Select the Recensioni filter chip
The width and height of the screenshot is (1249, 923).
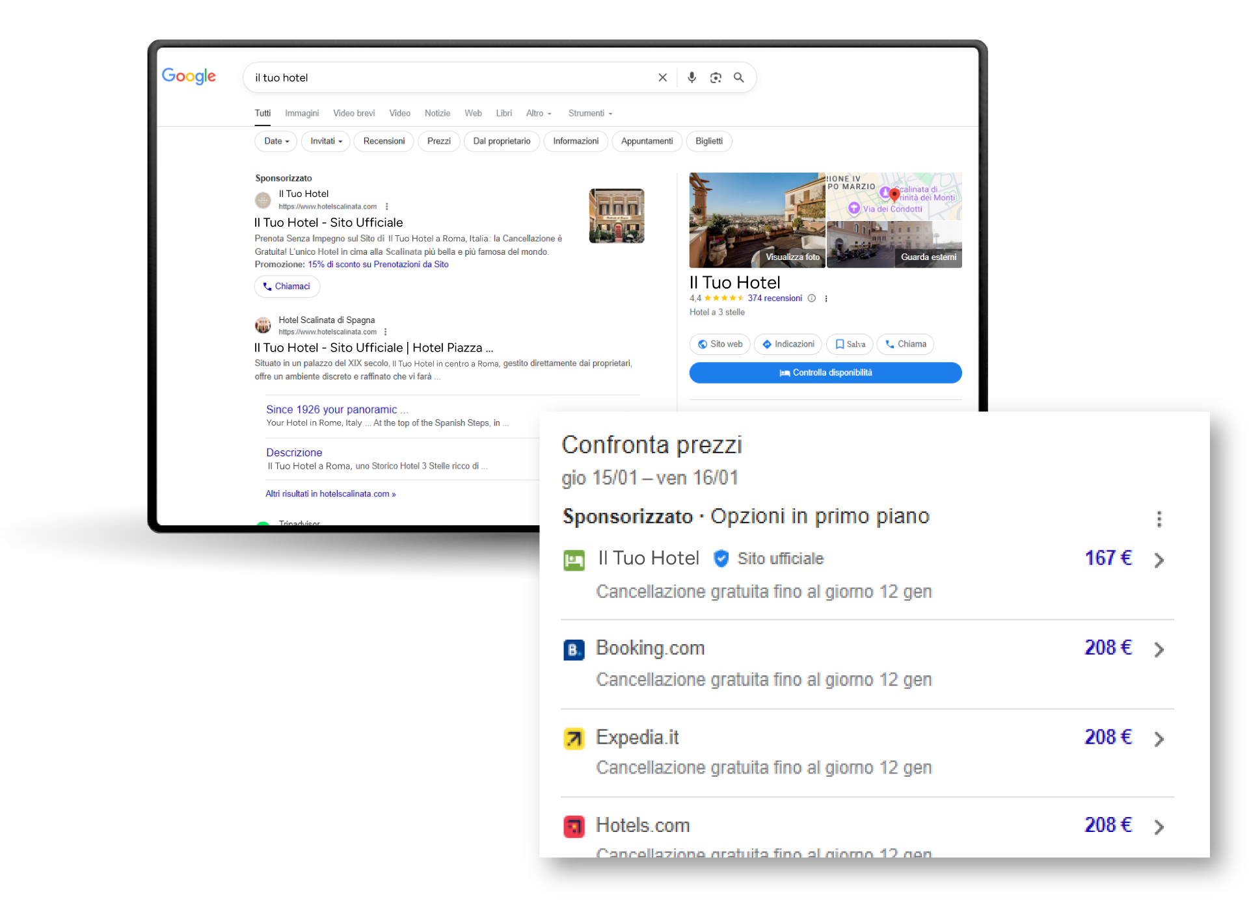tap(384, 141)
